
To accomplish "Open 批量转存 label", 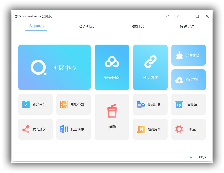I will tap(77, 129).
